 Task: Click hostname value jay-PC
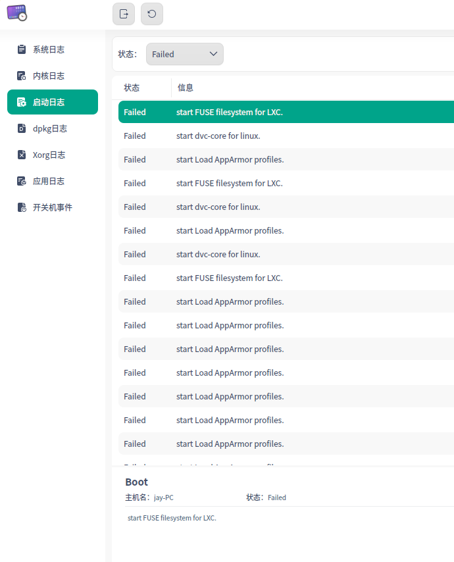(x=164, y=498)
